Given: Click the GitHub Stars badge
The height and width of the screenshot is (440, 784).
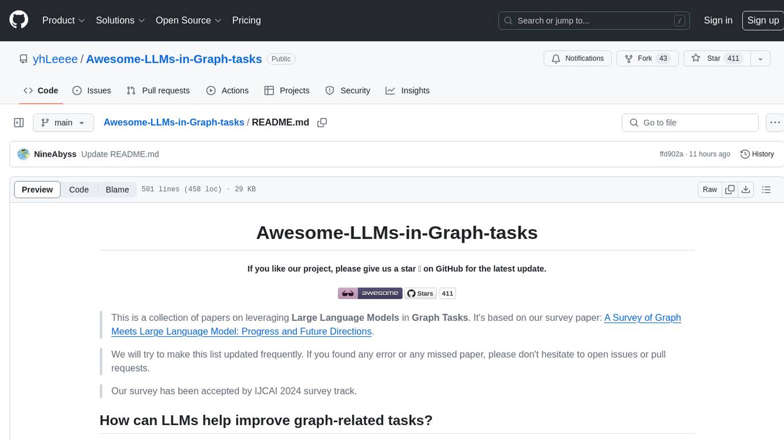Looking at the screenshot, I should point(420,293).
